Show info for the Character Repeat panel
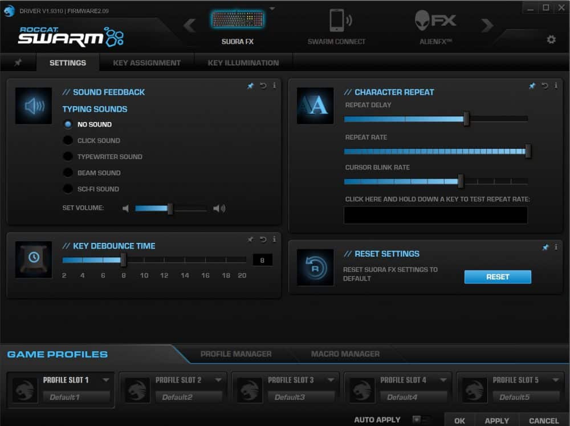570x426 pixels. 555,86
